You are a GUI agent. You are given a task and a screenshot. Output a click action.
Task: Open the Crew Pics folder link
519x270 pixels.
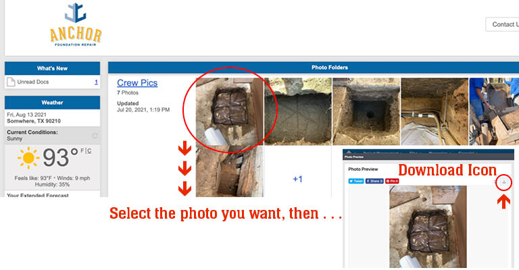pyautogui.click(x=137, y=82)
